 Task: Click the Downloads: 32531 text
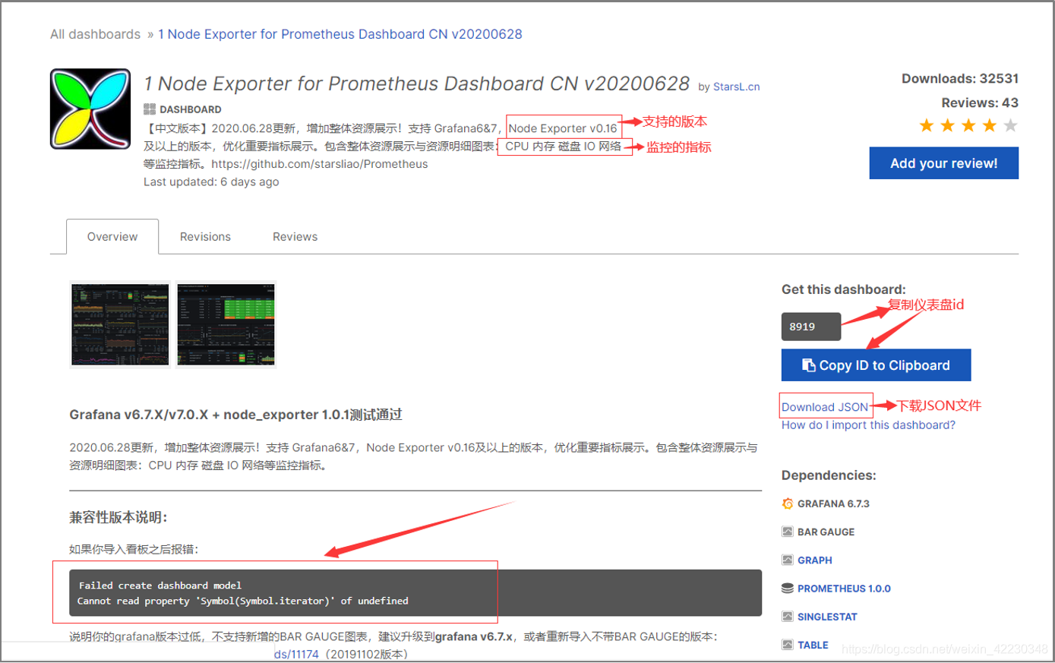(x=960, y=78)
